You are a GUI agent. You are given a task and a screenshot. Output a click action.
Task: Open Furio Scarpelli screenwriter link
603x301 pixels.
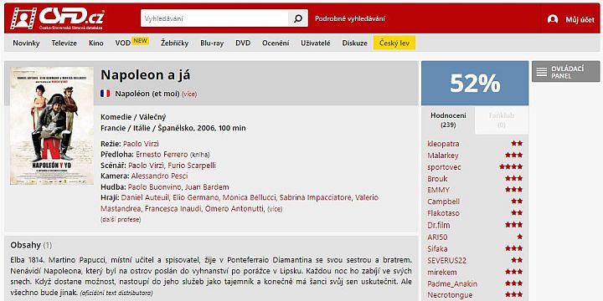192,166
